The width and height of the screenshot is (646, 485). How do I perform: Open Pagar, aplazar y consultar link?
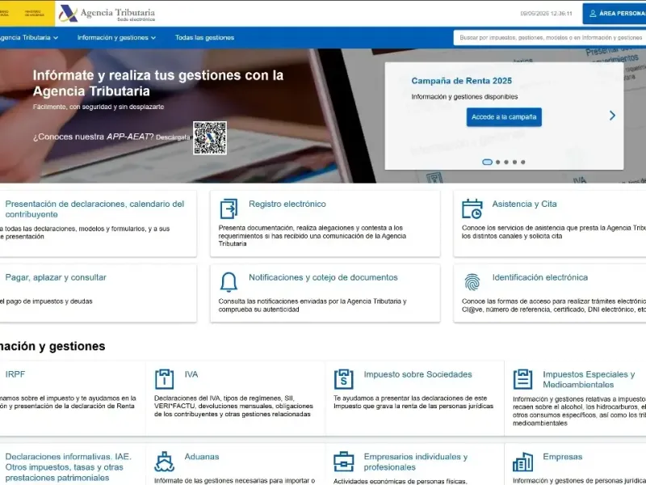point(56,277)
